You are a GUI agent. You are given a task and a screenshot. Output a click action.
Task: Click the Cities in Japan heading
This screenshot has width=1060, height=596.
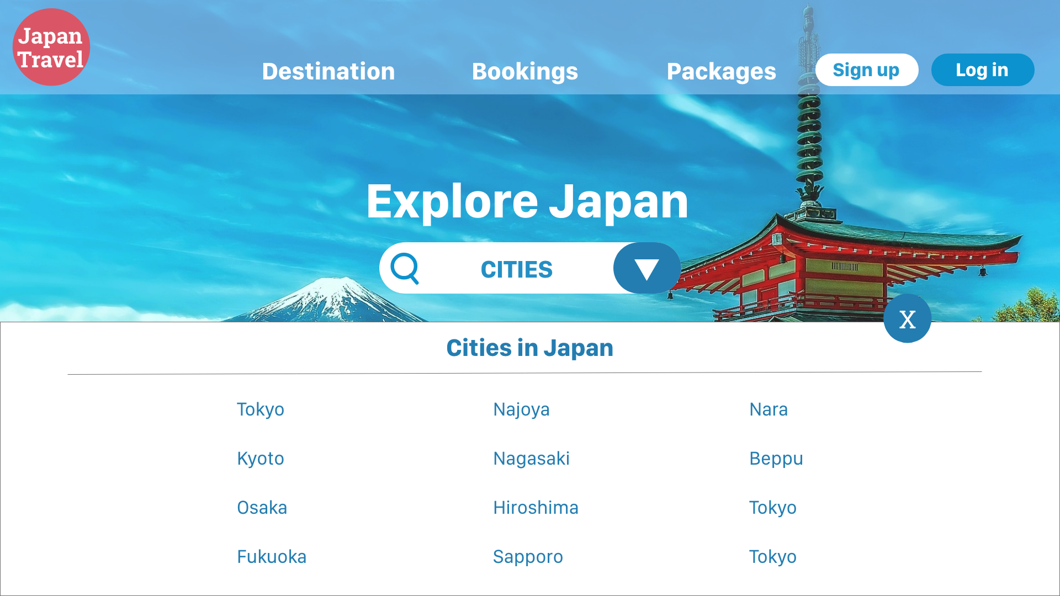(x=530, y=348)
